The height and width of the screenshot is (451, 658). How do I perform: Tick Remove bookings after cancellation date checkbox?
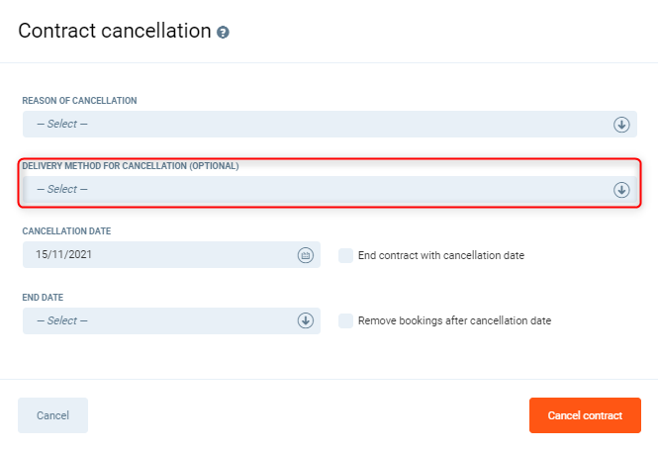(x=345, y=320)
